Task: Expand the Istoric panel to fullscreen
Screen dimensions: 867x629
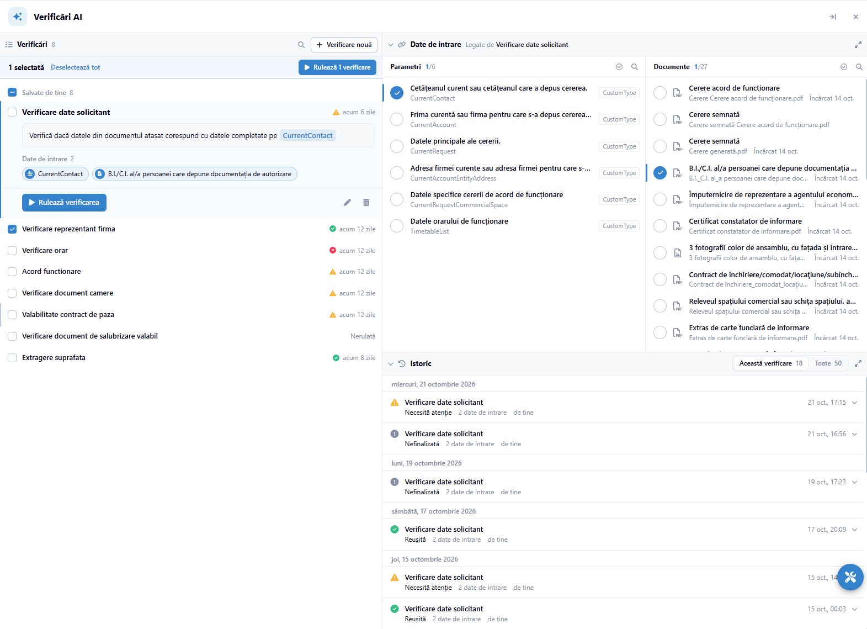Action: click(858, 363)
